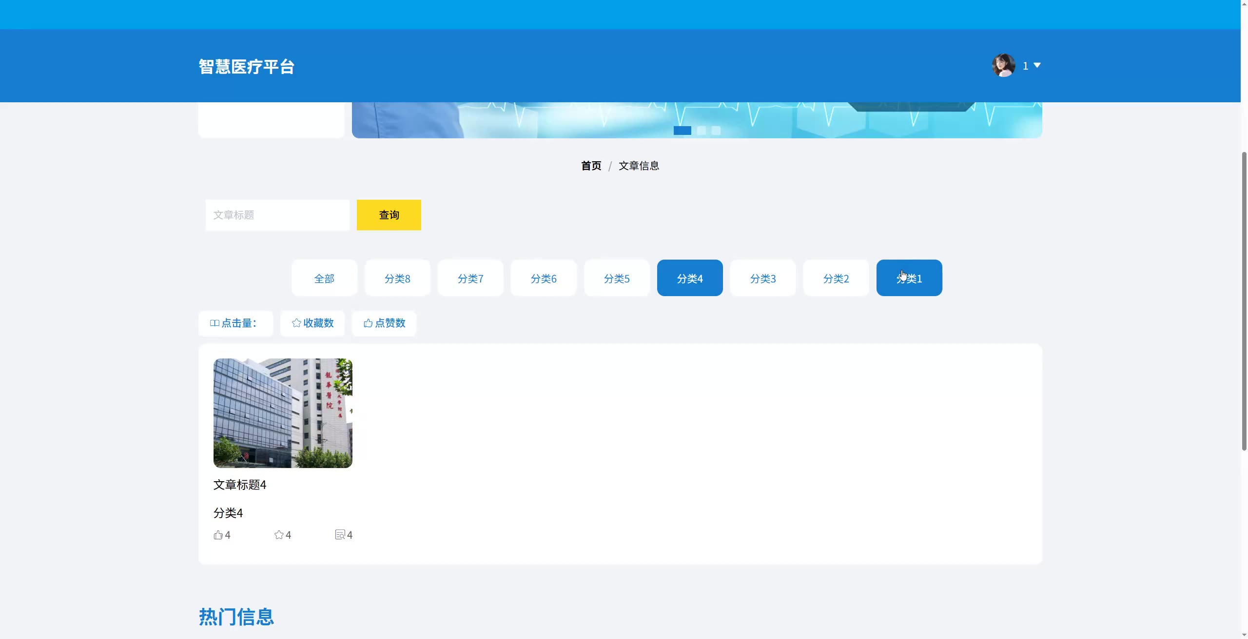Open the hospital building article thumbnail

(x=283, y=413)
